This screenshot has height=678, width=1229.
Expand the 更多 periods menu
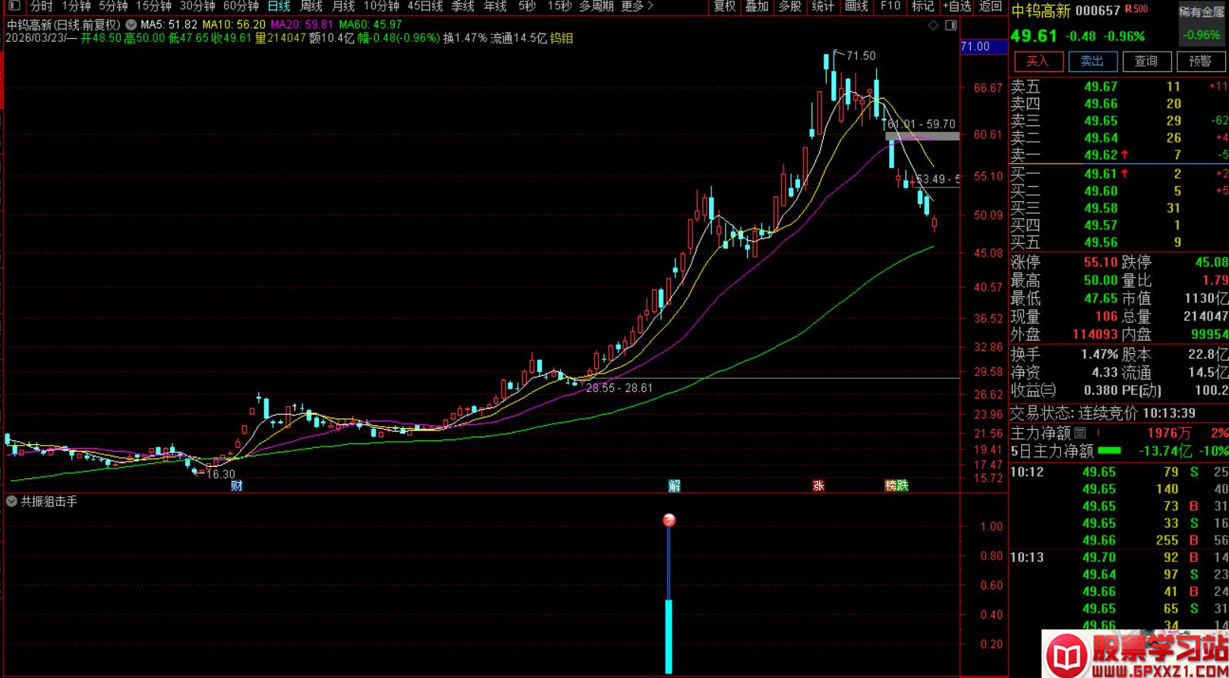637,6
